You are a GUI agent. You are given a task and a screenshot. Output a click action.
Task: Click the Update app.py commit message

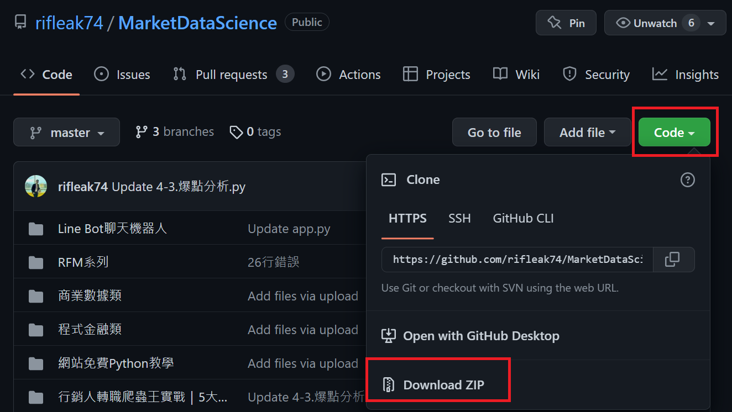click(289, 229)
